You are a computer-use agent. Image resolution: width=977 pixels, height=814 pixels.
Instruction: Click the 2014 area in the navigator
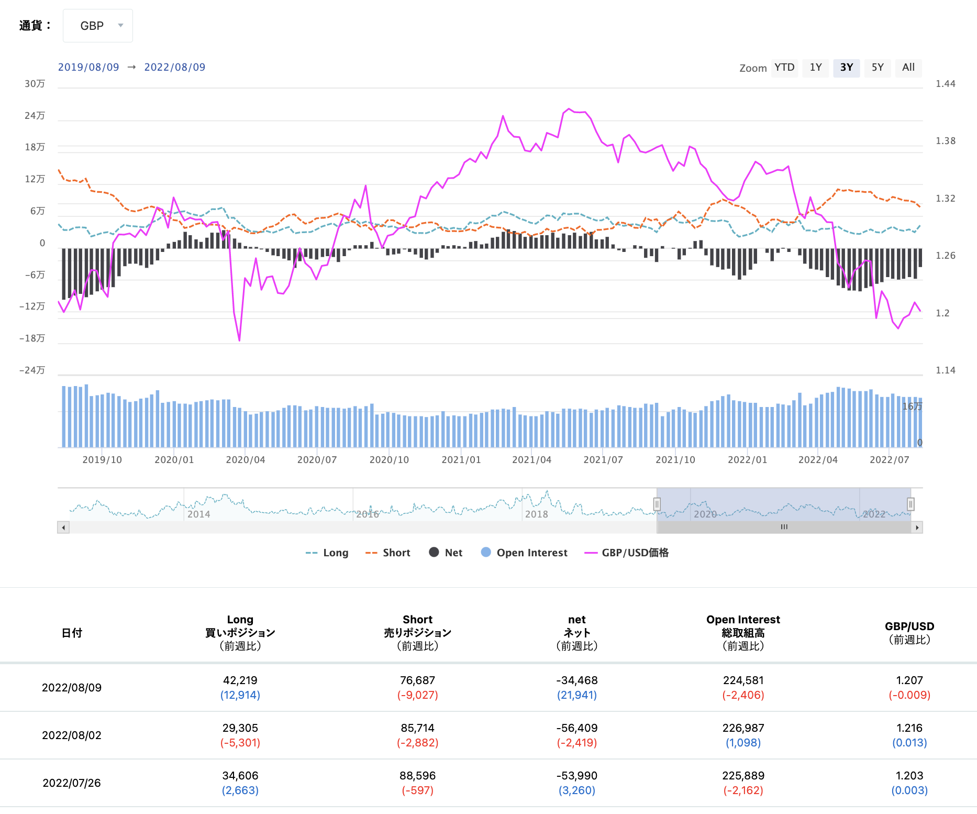(x=199, y=514)
